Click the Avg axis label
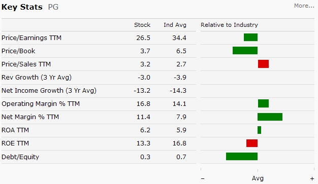 (x=258, y=178)
